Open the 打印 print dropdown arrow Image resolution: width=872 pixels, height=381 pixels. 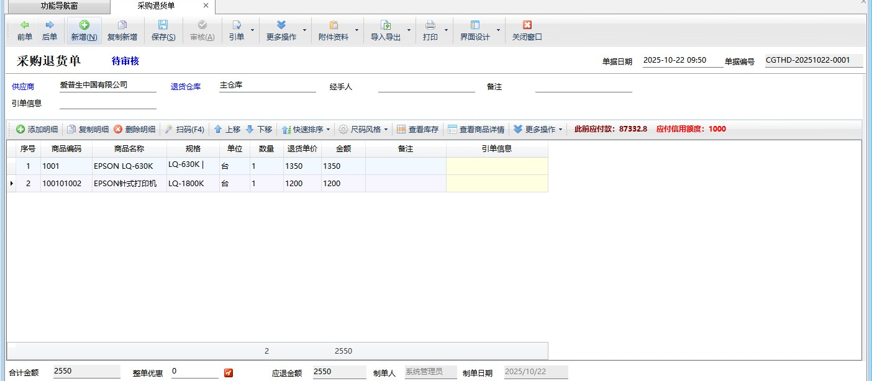pos(446,30)
